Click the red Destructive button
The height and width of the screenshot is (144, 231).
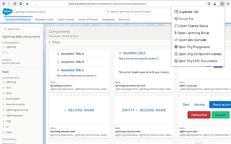[x=199, y=115]
